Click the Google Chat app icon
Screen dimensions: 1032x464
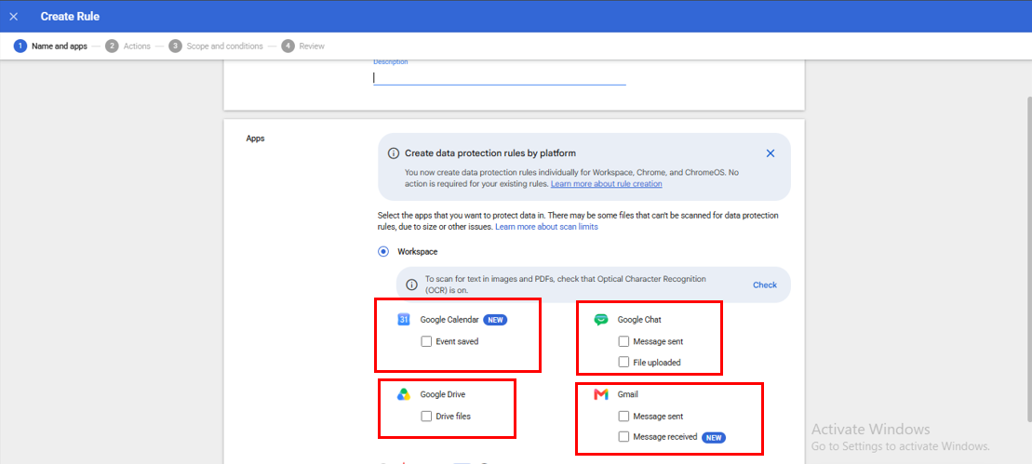[x=601, y=320]
